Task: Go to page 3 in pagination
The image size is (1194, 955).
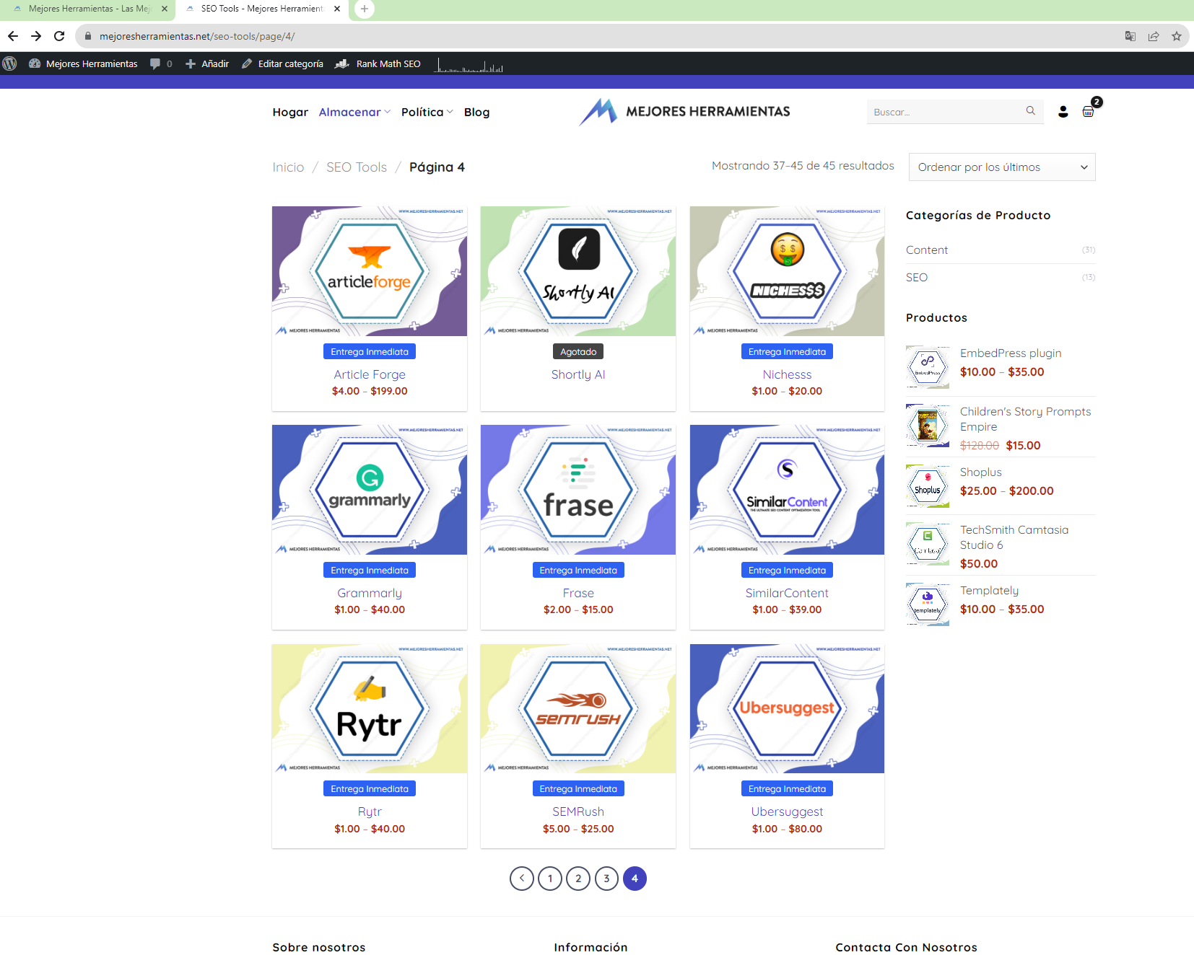Action: click(x=606, y=879)
